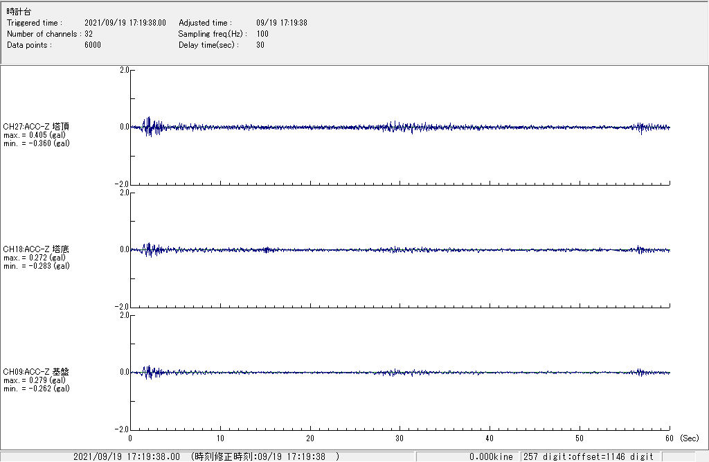Click the Sampling freq value 100

[262, 34]
